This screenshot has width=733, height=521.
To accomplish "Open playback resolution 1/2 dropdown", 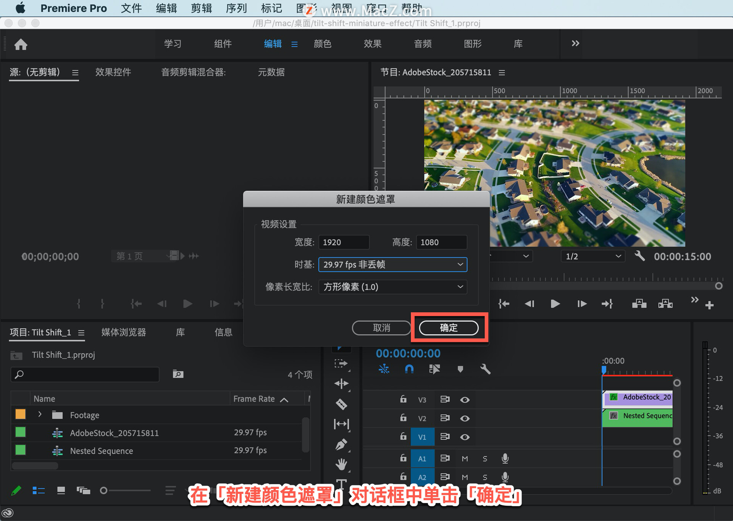I will coord(593,256).
